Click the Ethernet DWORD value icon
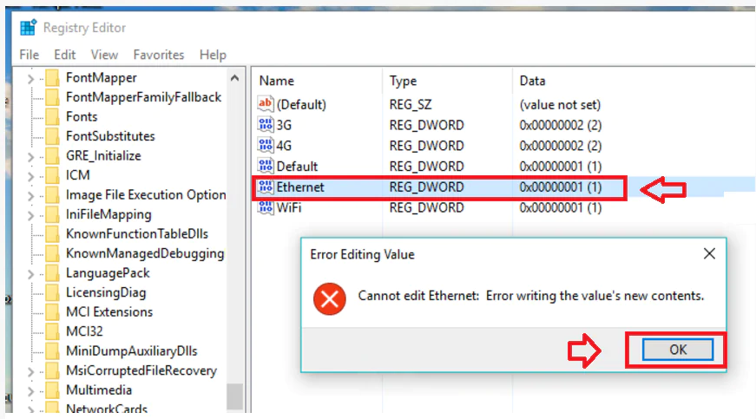The image size is (756, 419). pyautogui.click(x=266, y=187)
